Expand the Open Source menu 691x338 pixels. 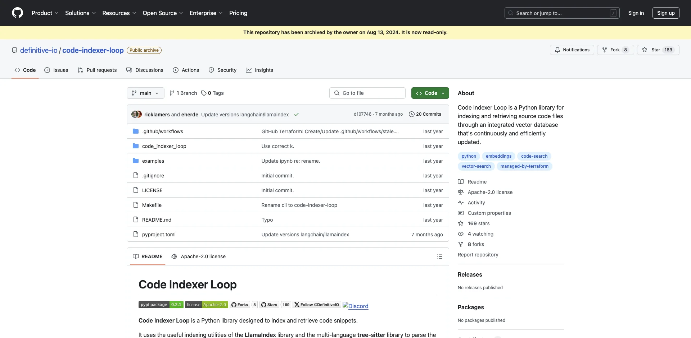point(163,13)
